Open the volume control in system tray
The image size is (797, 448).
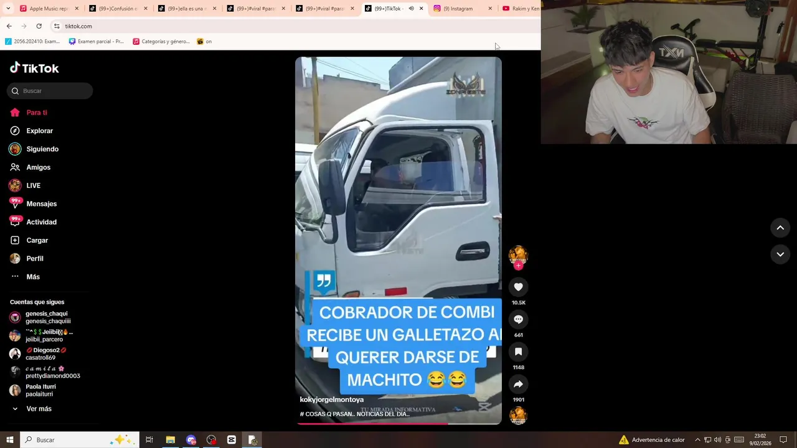(717, 440)
